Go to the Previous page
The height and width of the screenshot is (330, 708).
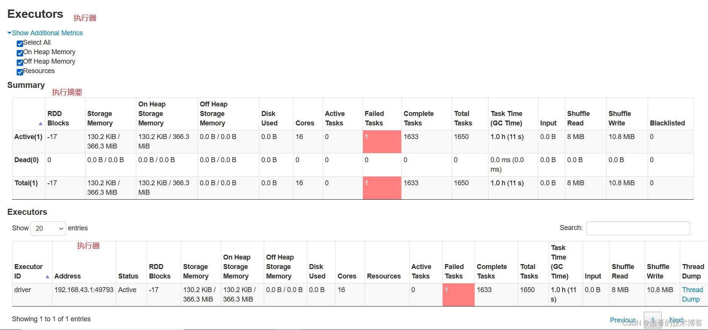[623, 320]
